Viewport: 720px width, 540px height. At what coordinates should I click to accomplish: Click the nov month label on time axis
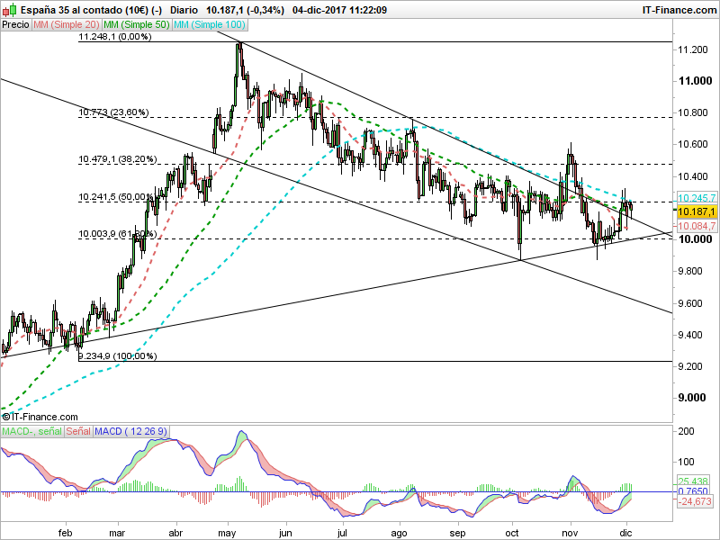click(x=570, y=533)
